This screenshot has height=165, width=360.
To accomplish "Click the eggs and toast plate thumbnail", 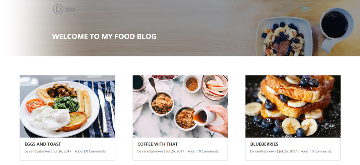I will [x=67, y=106].
